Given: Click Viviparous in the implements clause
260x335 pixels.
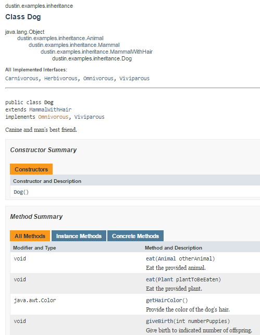Looking at the screenshot, I should [x=89, y=117].
